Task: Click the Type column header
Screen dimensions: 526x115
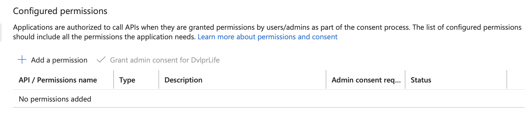Action: [127, 80]
